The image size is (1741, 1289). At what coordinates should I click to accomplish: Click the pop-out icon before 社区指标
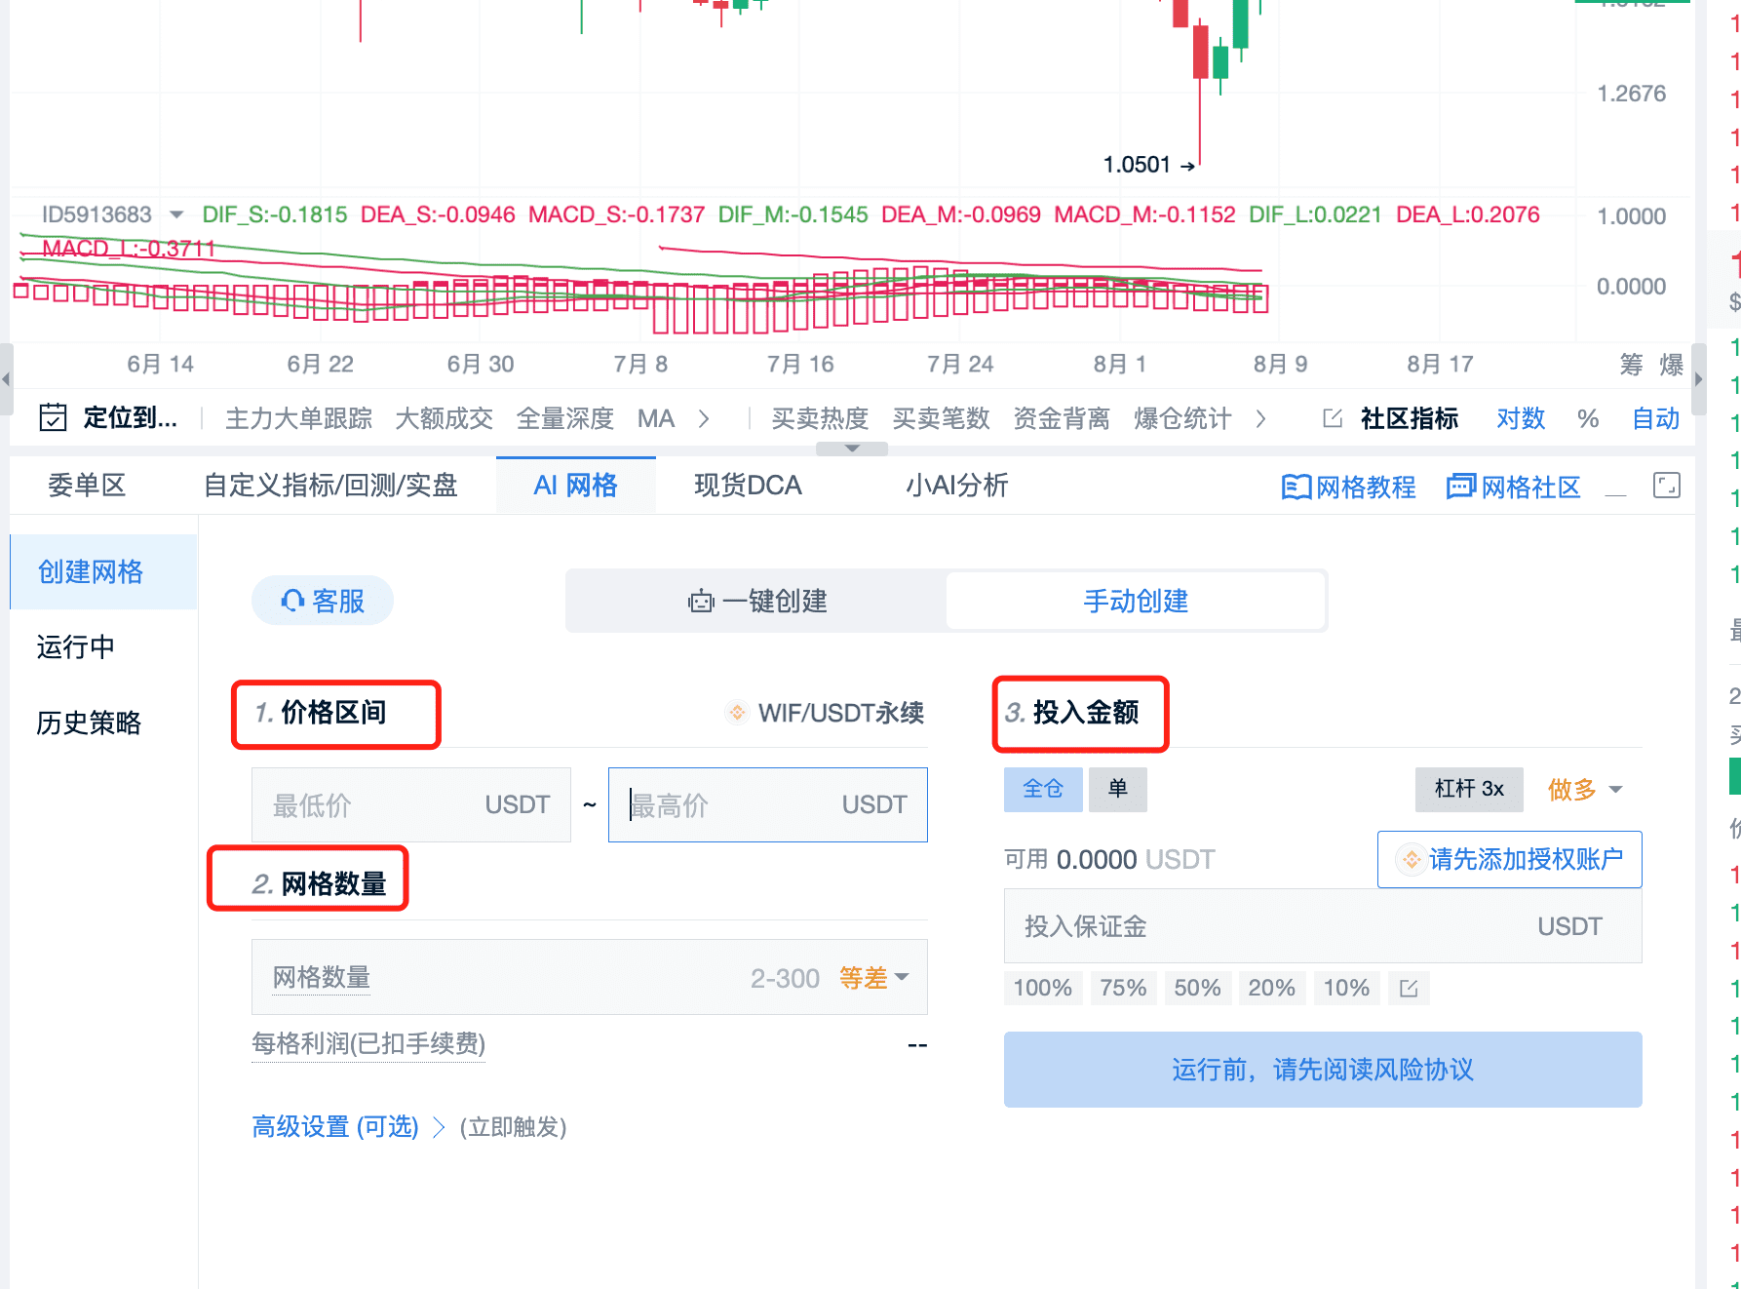point(1333,418)
